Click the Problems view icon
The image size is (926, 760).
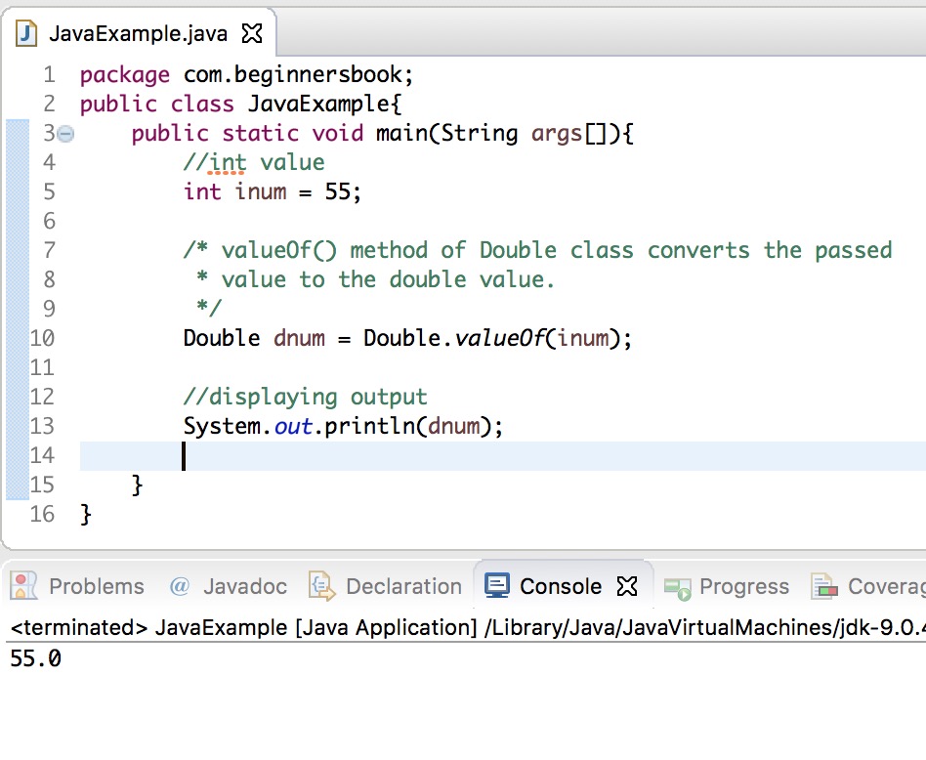point(24,586)
